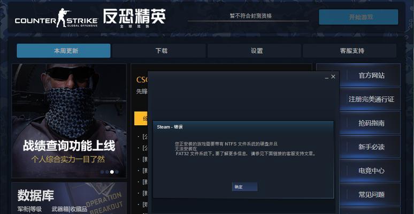Click the 反恐精英 title logo
This screenshot has height=214, width=414.
click(x=134, y=19)
